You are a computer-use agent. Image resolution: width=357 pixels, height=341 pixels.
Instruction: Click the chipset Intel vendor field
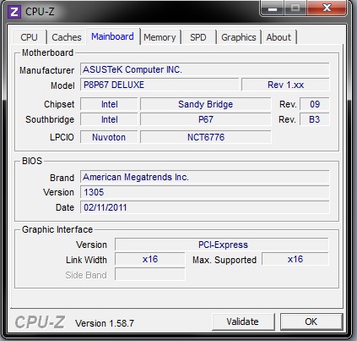point(109,104)
